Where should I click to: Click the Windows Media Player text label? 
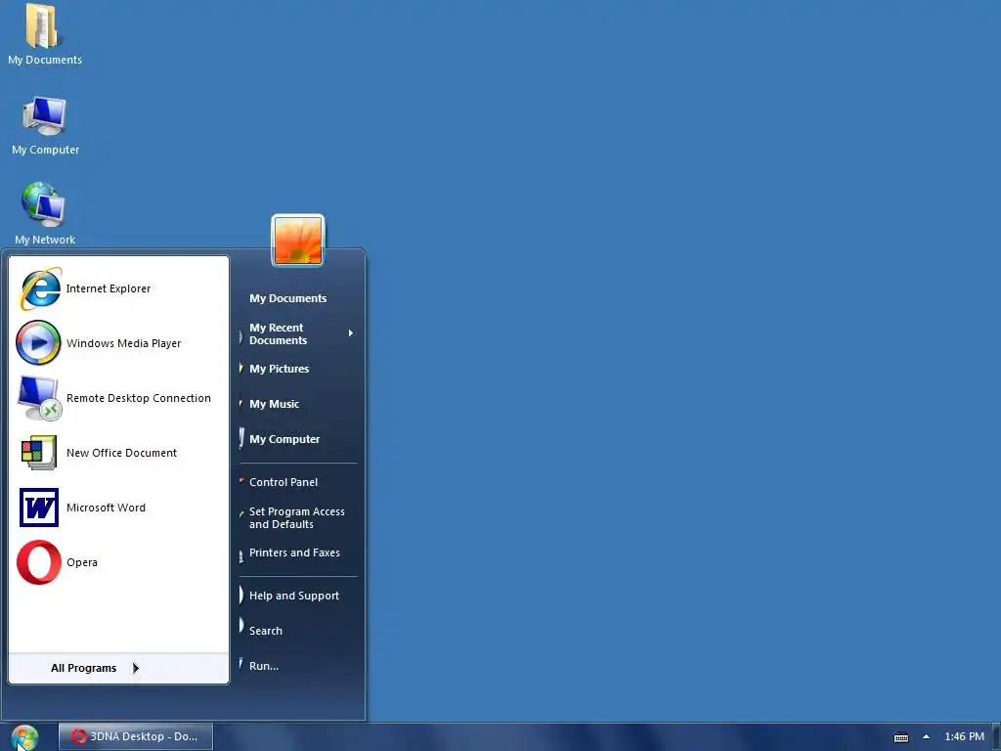[x=124, y=343]
